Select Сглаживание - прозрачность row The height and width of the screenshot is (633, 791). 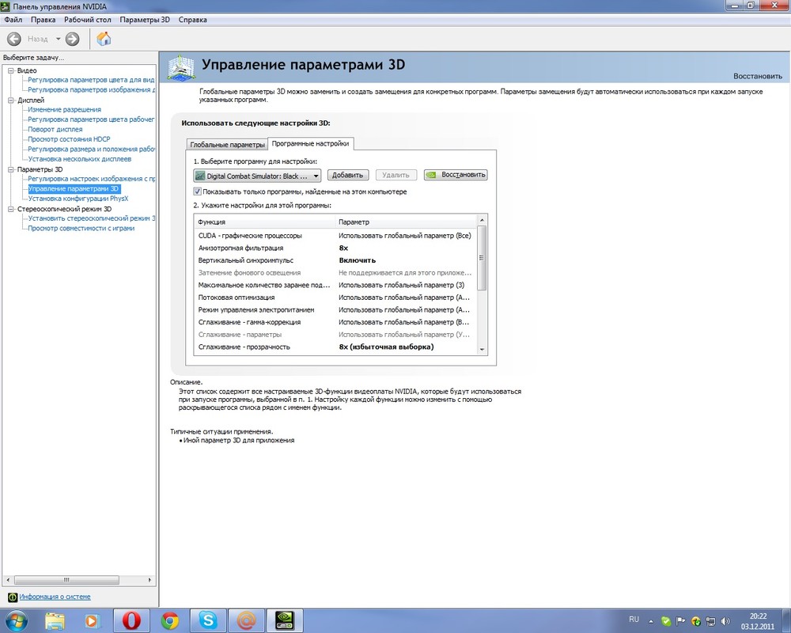(335, 347)
